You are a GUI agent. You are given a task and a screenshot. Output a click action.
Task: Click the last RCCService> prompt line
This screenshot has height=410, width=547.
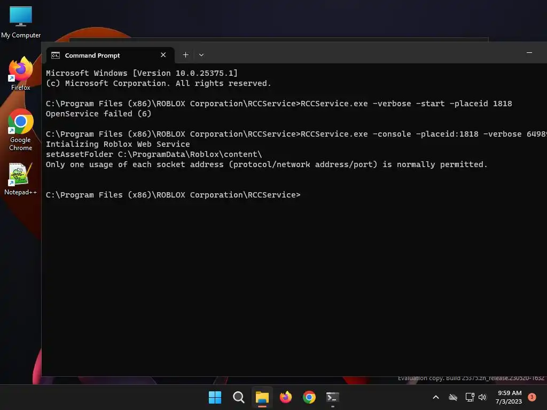tap(173, 194)
